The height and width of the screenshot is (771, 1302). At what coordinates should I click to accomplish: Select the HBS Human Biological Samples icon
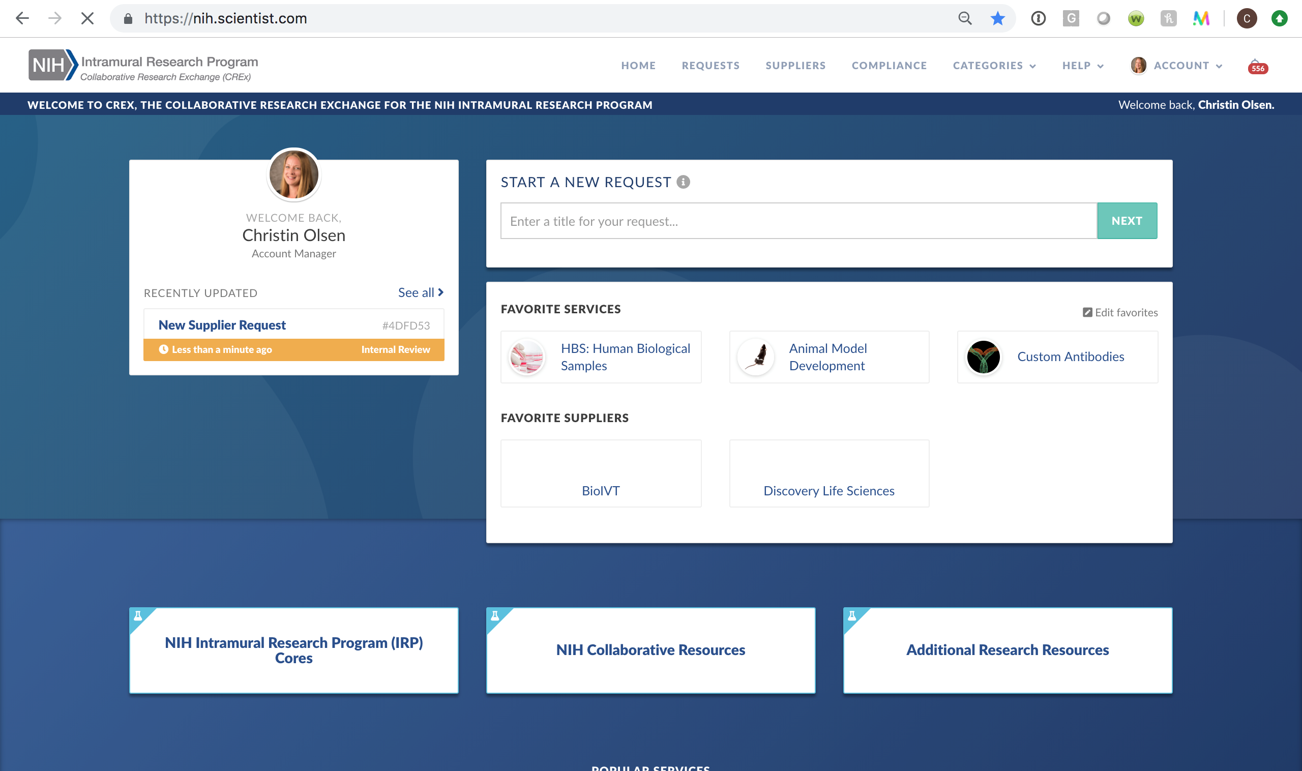coord(527,357)
